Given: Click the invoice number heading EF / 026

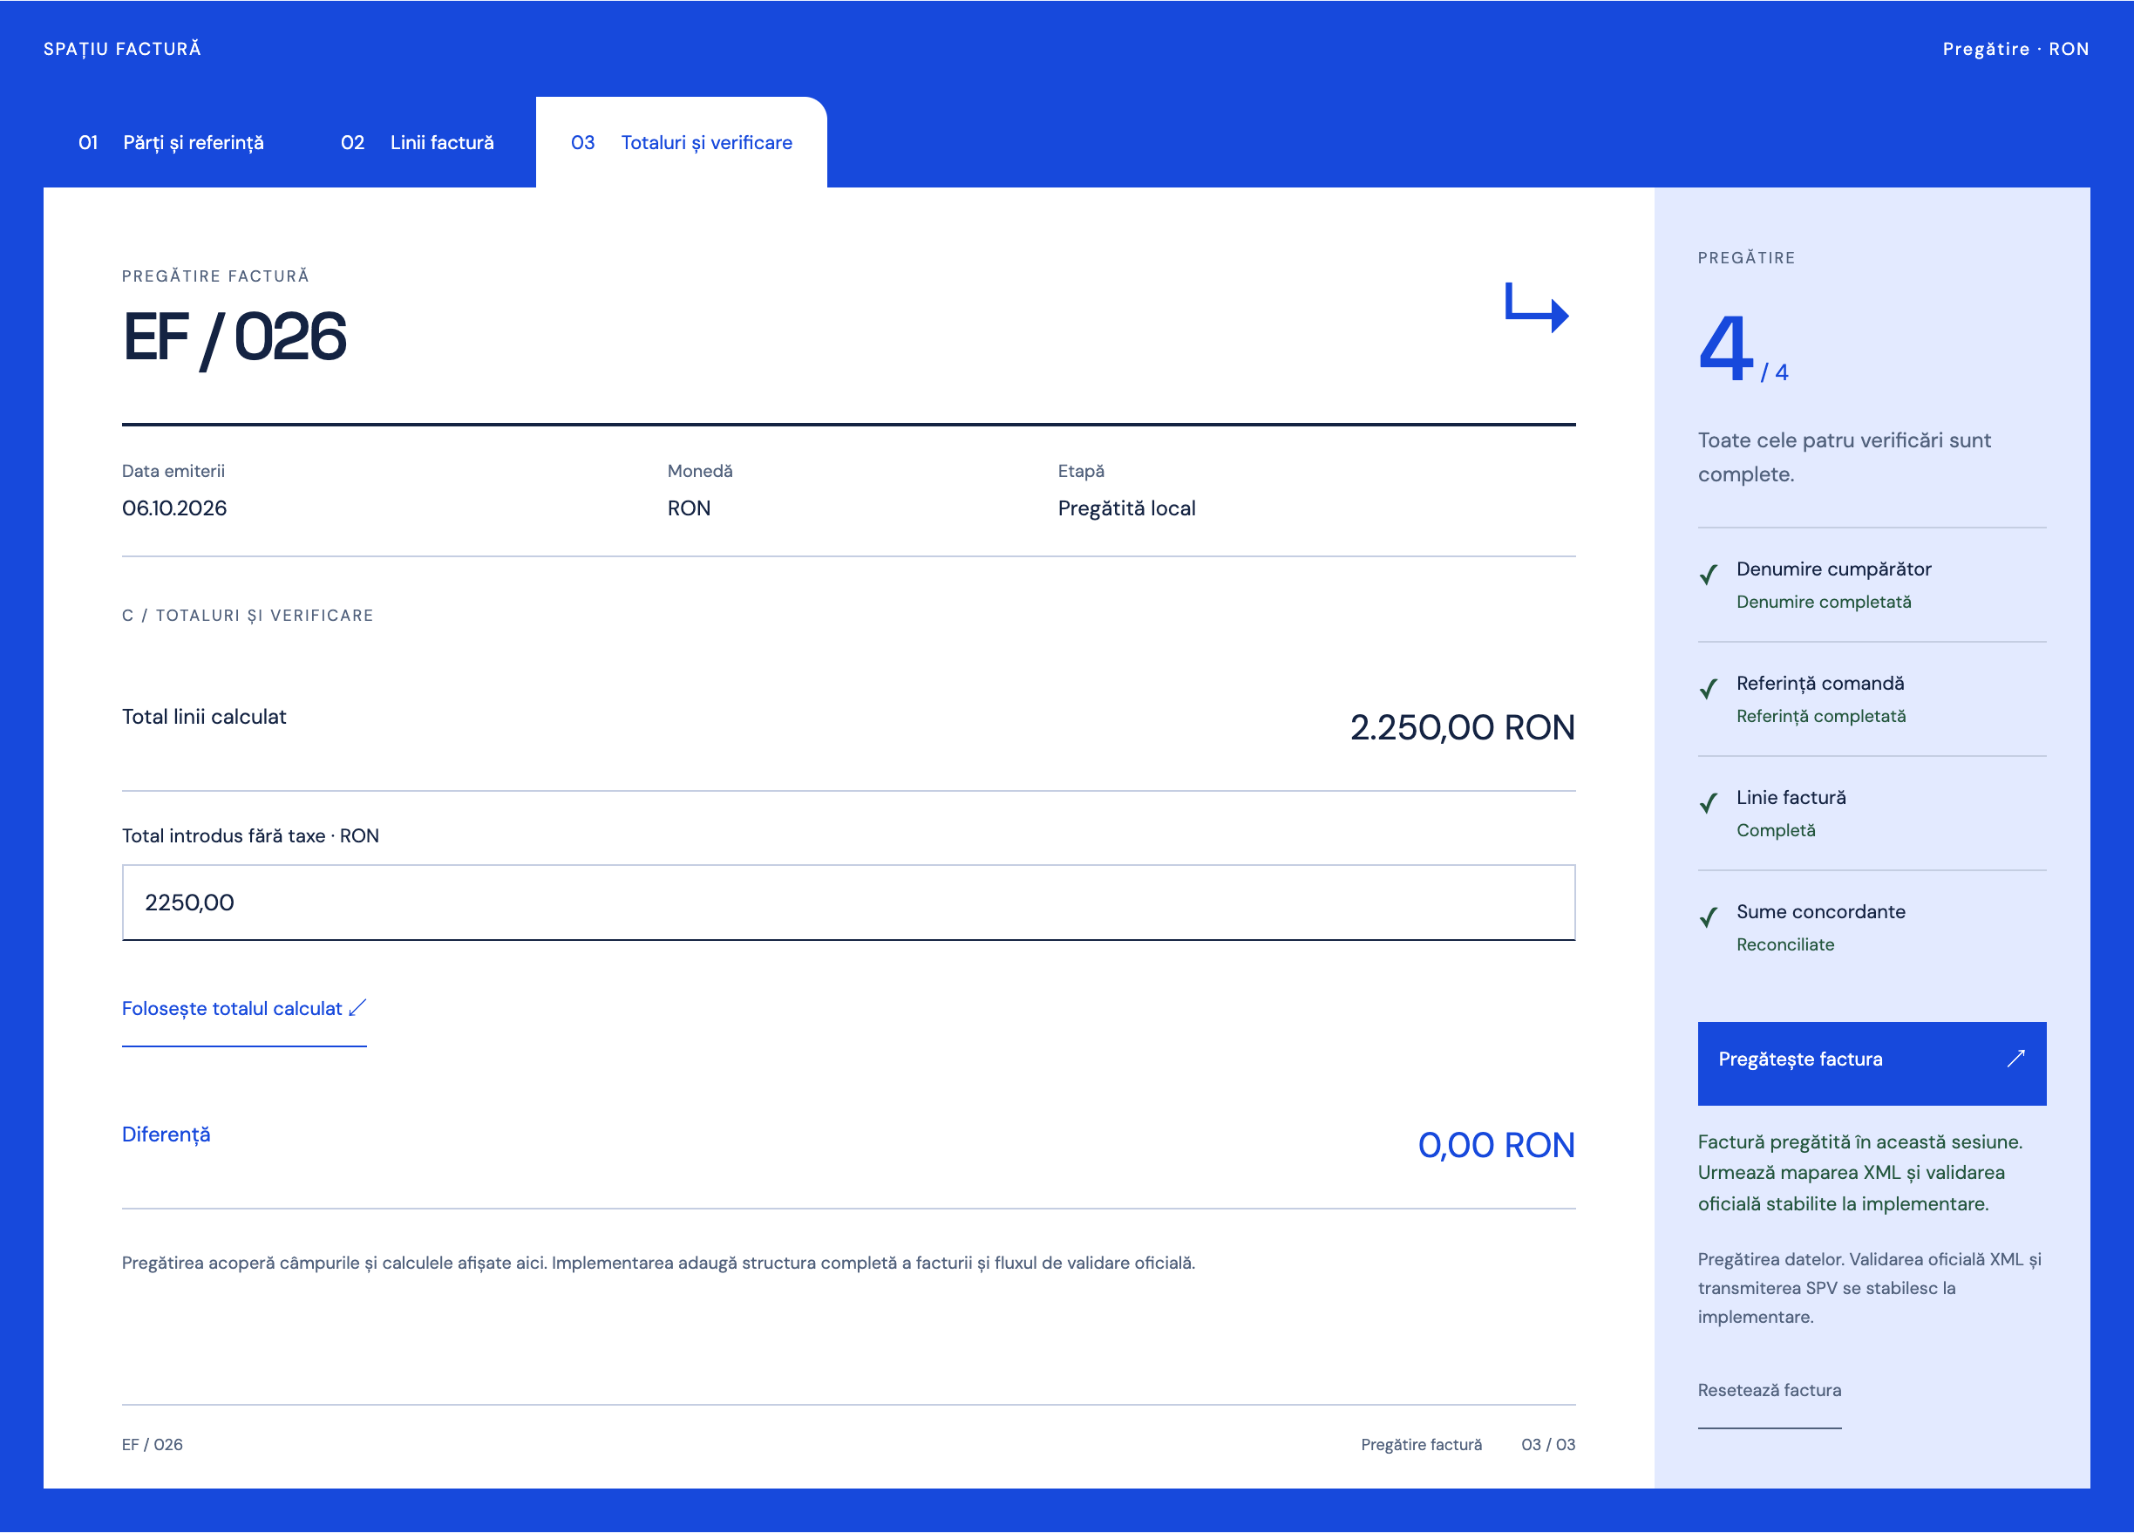Looking at the screenshot, I should click(234, 337).
